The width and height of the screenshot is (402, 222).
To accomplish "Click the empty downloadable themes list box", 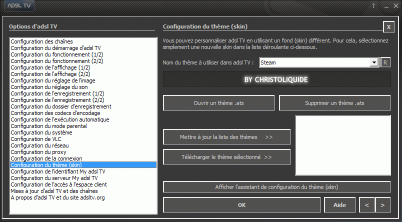I will 343,145.
